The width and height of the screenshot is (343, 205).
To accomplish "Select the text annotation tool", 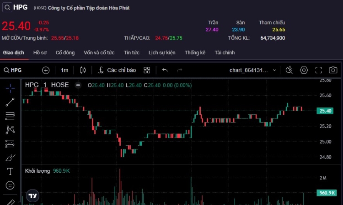I will point(10,171).
